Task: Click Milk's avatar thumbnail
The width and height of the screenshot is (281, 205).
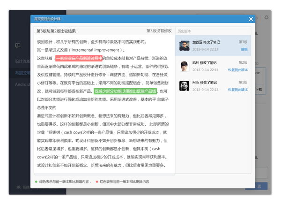Action: tap(184, 86)
